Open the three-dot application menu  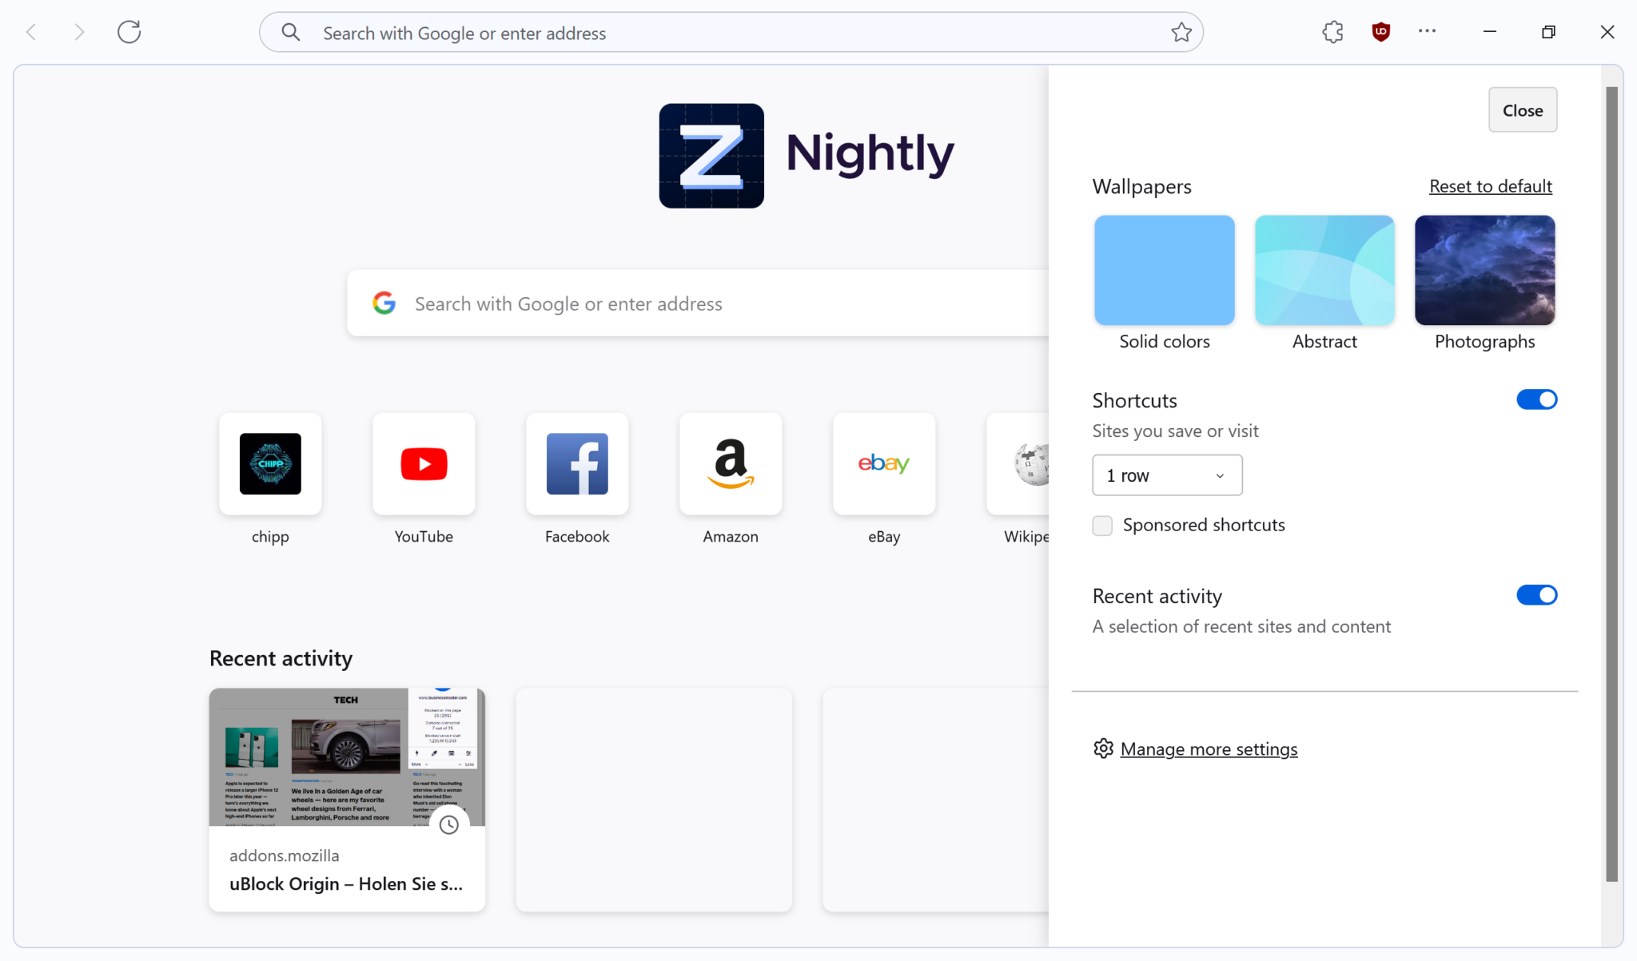click(1427, 31)
